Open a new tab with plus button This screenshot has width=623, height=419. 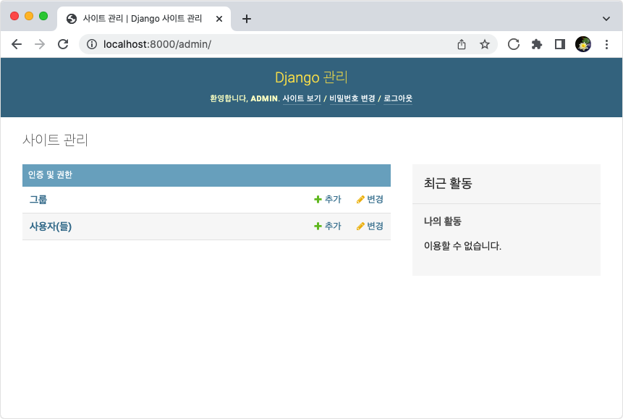[246, 19]
